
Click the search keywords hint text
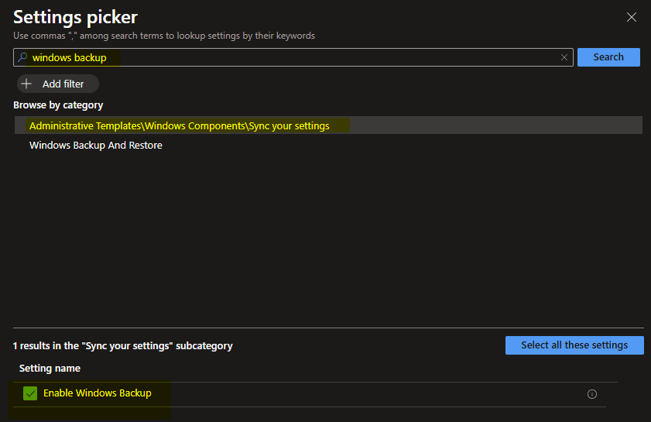tap(164, 36)
